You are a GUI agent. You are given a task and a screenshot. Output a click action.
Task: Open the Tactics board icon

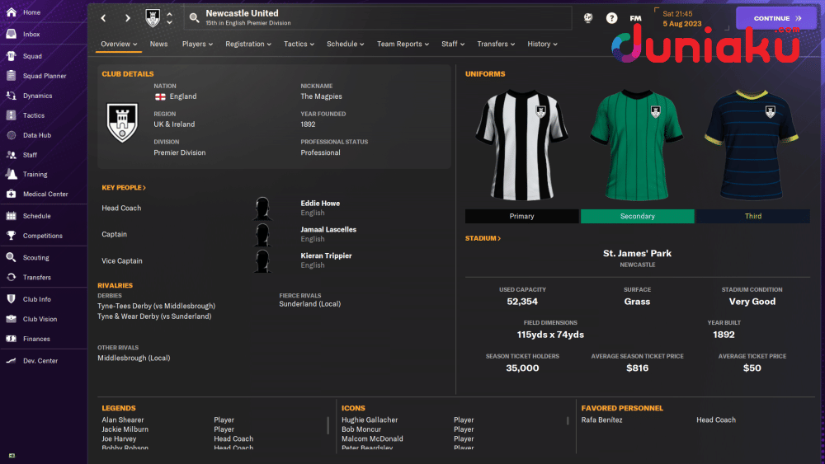pyautogui.click(x=11, y=115)
